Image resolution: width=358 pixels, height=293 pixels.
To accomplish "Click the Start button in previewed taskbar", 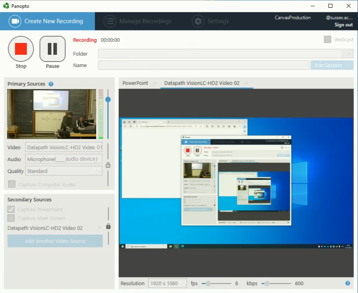I will click(x=122, y=246).
